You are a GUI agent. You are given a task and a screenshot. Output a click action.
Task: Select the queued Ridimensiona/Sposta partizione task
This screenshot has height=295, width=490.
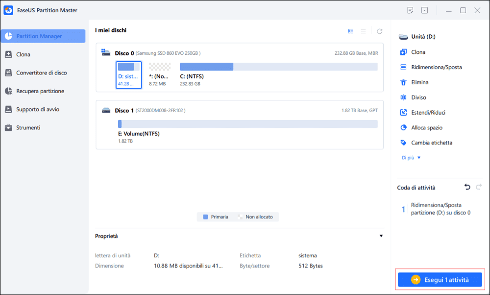[x=440, y=209]
